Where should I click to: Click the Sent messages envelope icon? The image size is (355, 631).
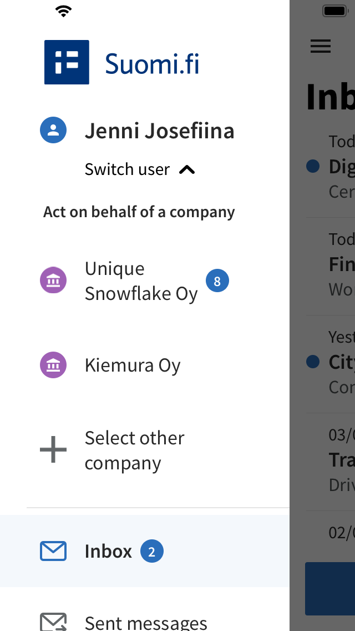click(53, 621)
